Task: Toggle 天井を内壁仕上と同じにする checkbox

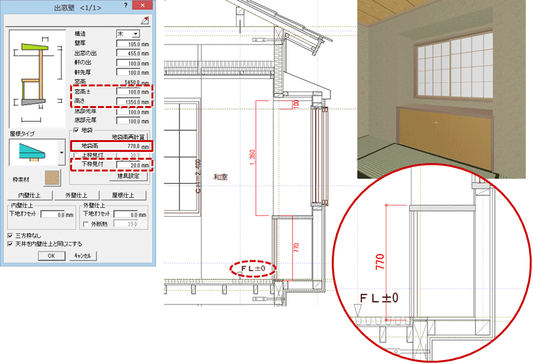Action: (10, 244)
